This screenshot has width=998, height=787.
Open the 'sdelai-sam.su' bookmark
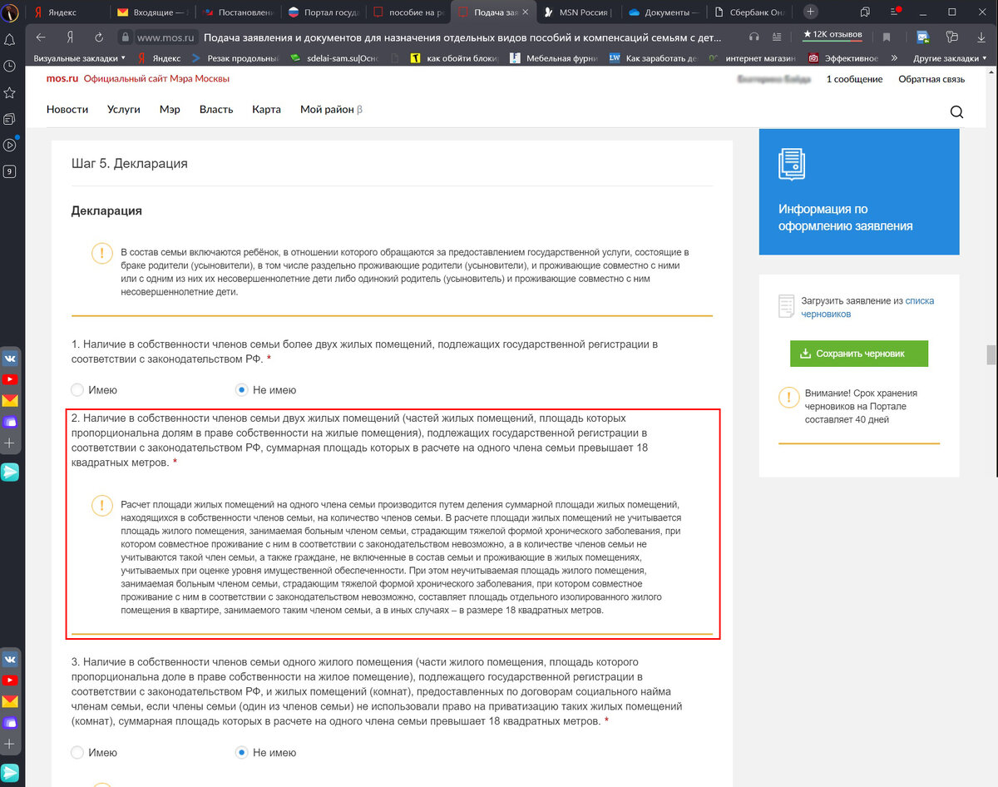pyautogui.click(x=334, y=58)
